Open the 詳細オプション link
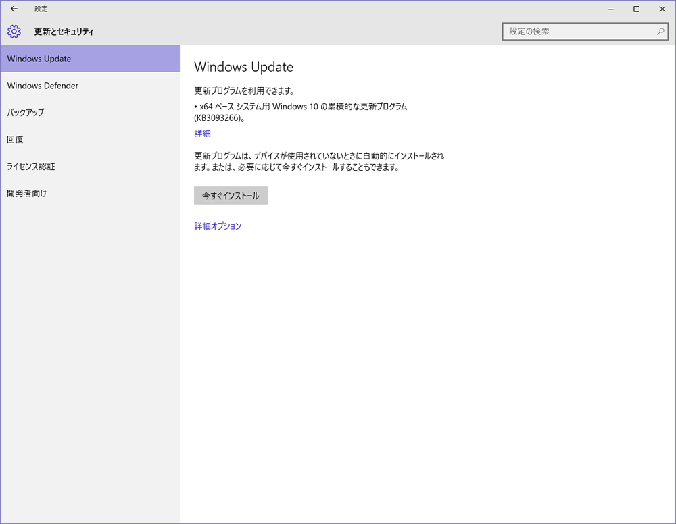Image resolution: width=676 pixels, height=524 pixels. click(x=218, y=226)
